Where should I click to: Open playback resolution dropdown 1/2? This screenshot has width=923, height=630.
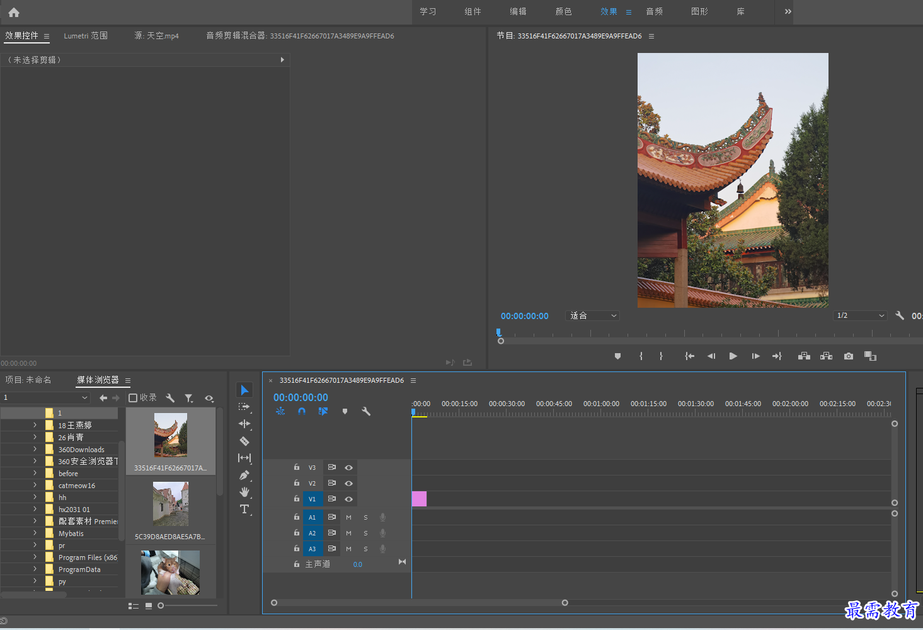(x=861, y=315)
